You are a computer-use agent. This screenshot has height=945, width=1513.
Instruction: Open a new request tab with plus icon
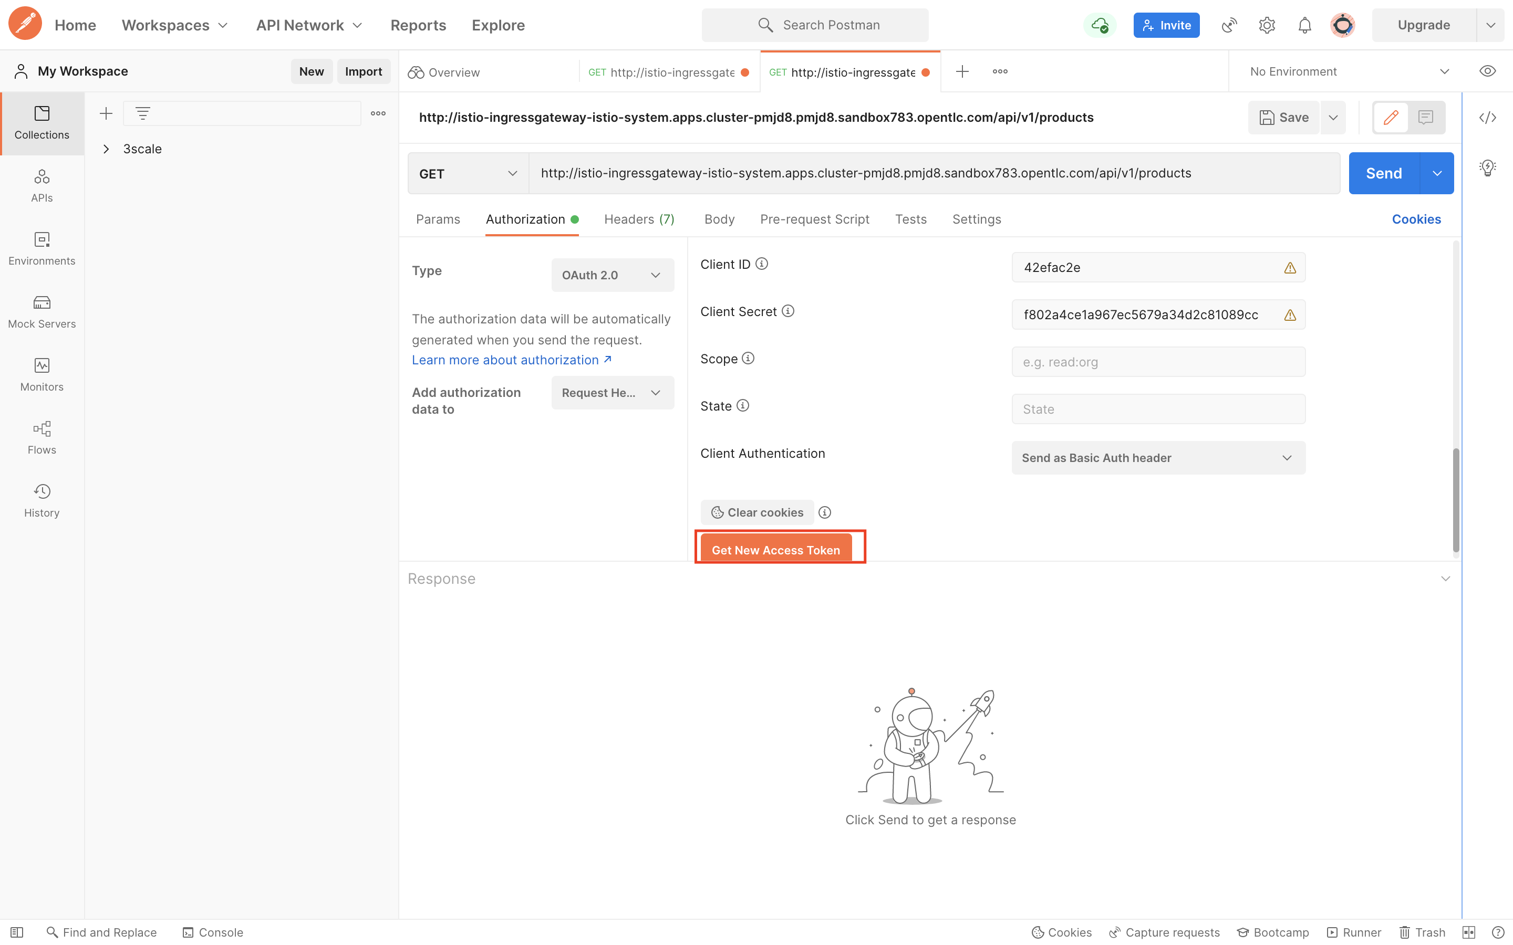pos(962,71)
